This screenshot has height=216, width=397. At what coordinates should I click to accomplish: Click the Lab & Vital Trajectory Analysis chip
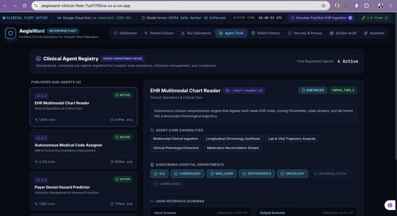[x=292, y=139]
